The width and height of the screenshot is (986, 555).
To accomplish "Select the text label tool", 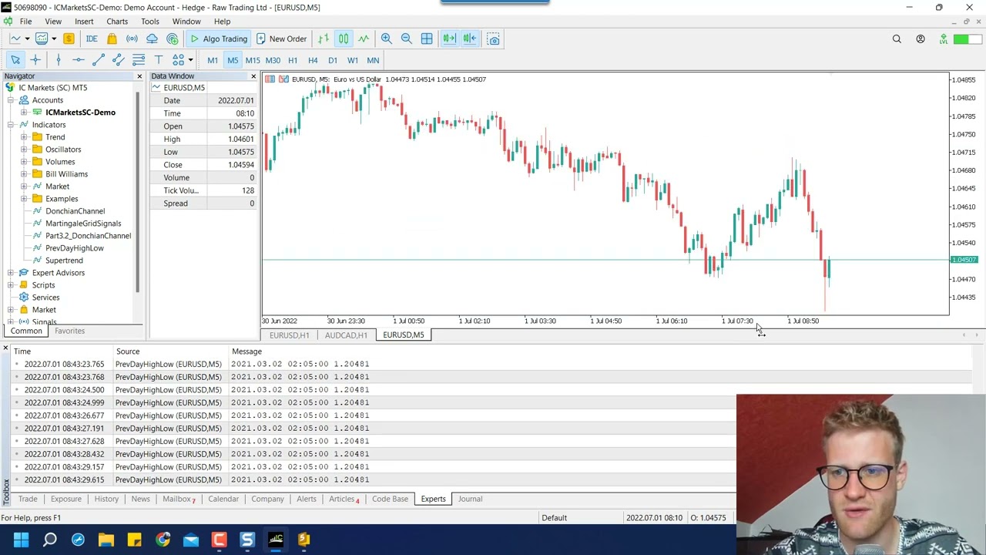I will coord(159,60).
